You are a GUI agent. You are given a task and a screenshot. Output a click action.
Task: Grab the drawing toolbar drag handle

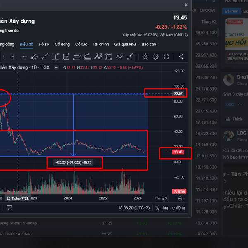[x=4, y=57]
